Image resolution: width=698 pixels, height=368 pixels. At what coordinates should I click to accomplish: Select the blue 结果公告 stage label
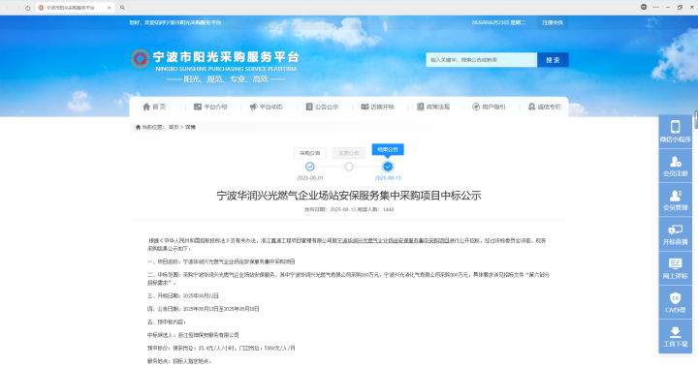click(388, 150)
